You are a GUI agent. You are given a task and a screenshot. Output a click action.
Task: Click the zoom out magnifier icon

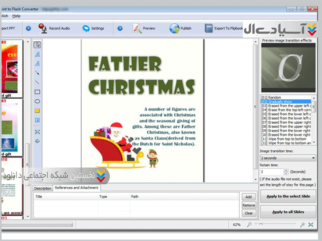250,225
